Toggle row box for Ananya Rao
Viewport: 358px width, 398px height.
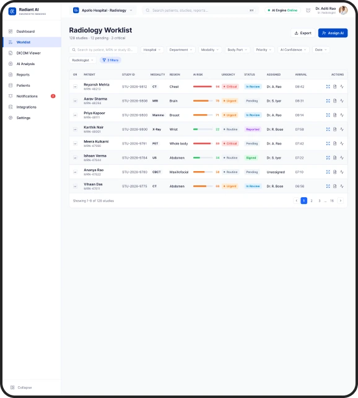[75, 172]
